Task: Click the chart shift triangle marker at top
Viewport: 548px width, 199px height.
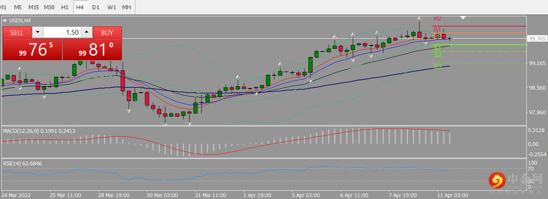Action: click(463, 17)
